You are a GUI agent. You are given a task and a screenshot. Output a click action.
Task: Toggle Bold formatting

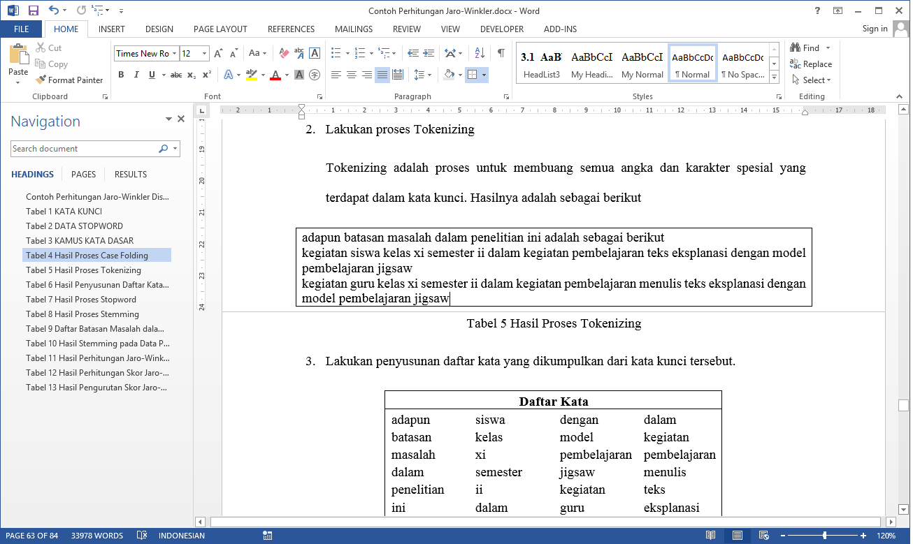121,75
